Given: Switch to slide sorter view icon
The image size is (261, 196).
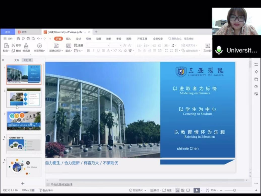Looking at the screenshot, I should [183, 190].
